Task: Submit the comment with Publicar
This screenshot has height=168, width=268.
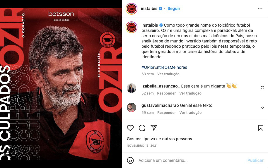Action: [x=255, y=160]
